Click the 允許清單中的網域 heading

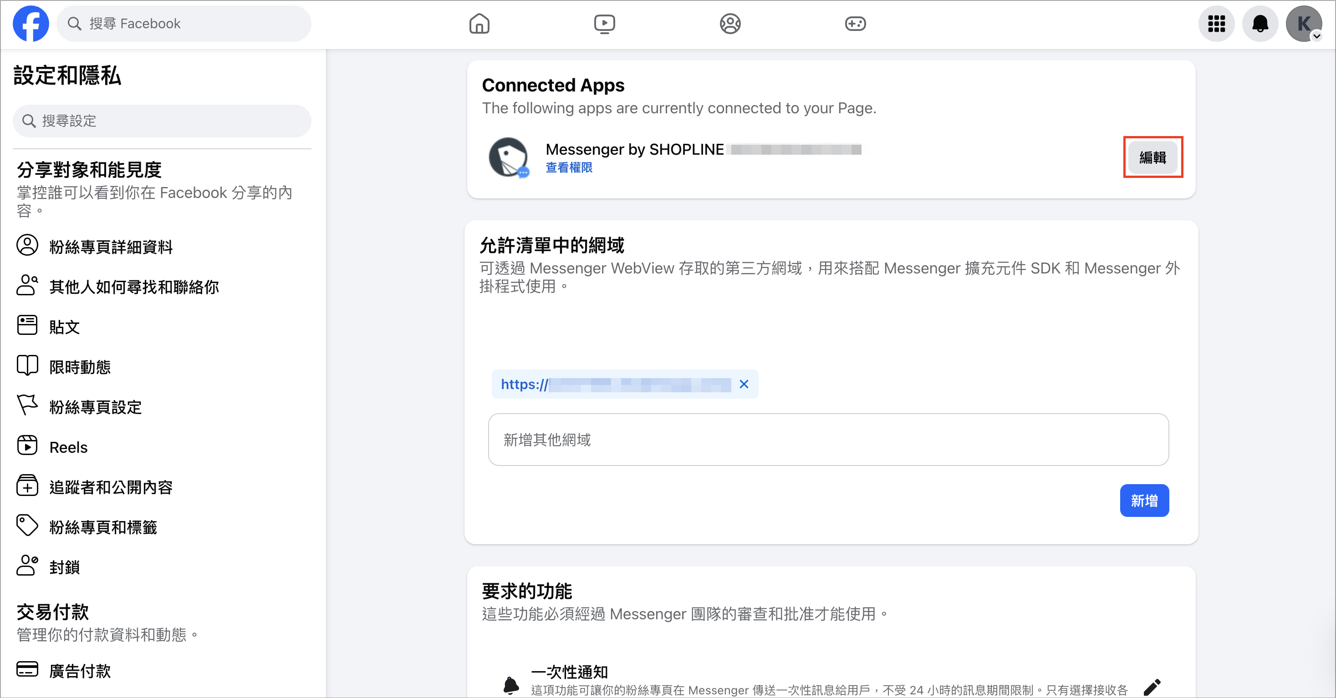pyautogui.click(x=552, y=245)
